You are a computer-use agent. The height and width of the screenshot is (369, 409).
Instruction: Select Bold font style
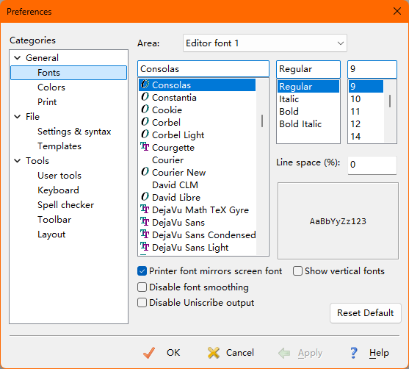[308, 112]
